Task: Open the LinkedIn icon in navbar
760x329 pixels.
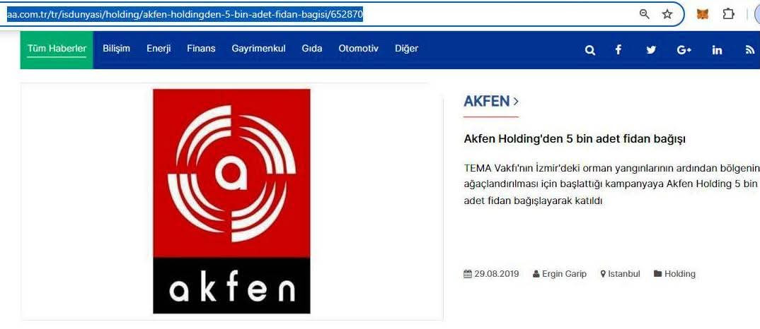Action: (x=717, y=50)
